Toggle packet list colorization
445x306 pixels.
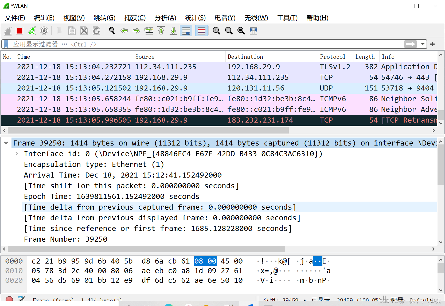(x=201, y=31)
